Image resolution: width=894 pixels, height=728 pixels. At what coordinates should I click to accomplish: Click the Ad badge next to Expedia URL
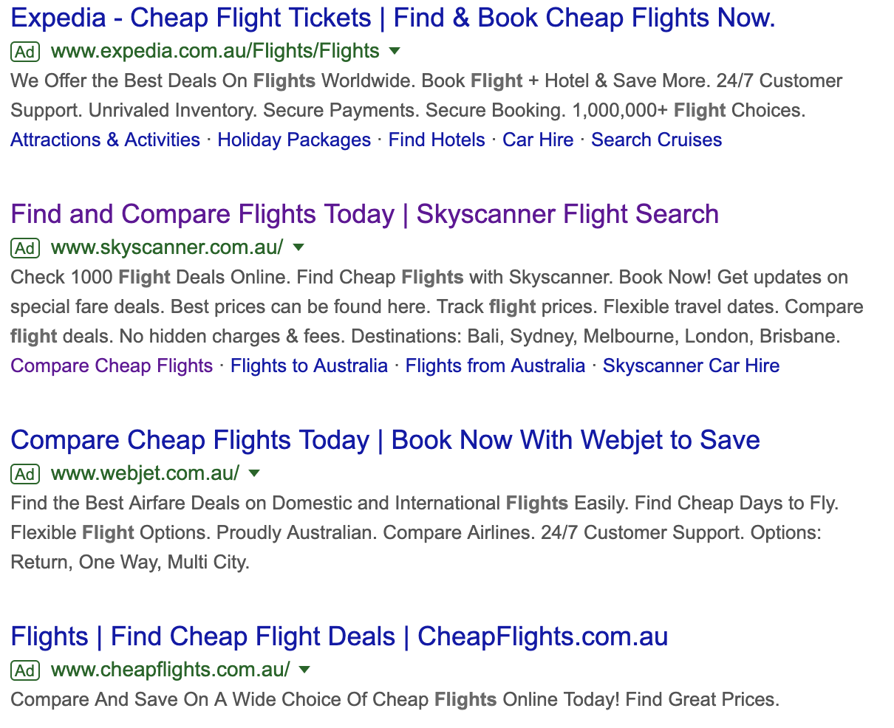point(24,52)
